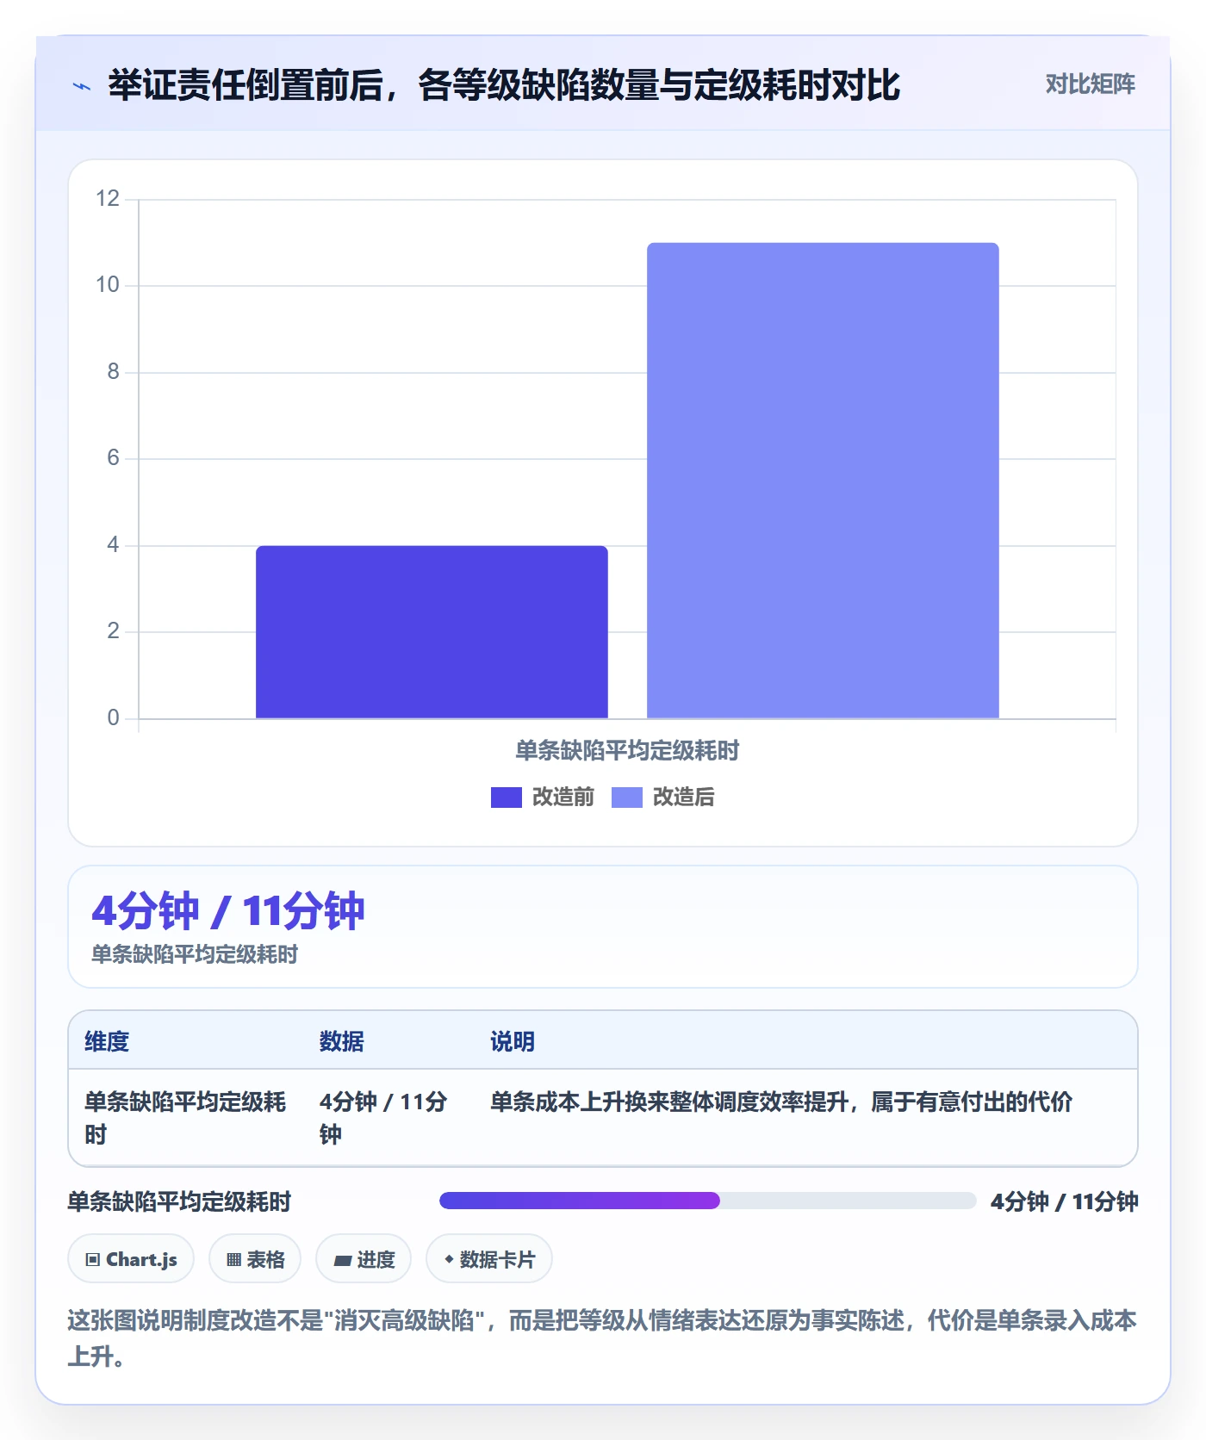Select the 表格 tag chip
This screenshot has width=1206, height=1440.
point(255,1259)
